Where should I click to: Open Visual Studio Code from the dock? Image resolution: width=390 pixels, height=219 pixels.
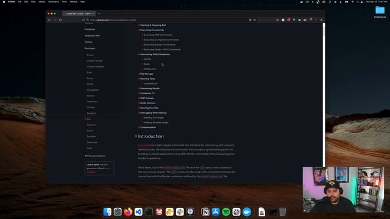138,212
